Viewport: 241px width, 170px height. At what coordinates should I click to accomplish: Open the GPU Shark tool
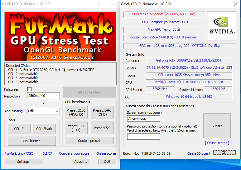(44, 129)
